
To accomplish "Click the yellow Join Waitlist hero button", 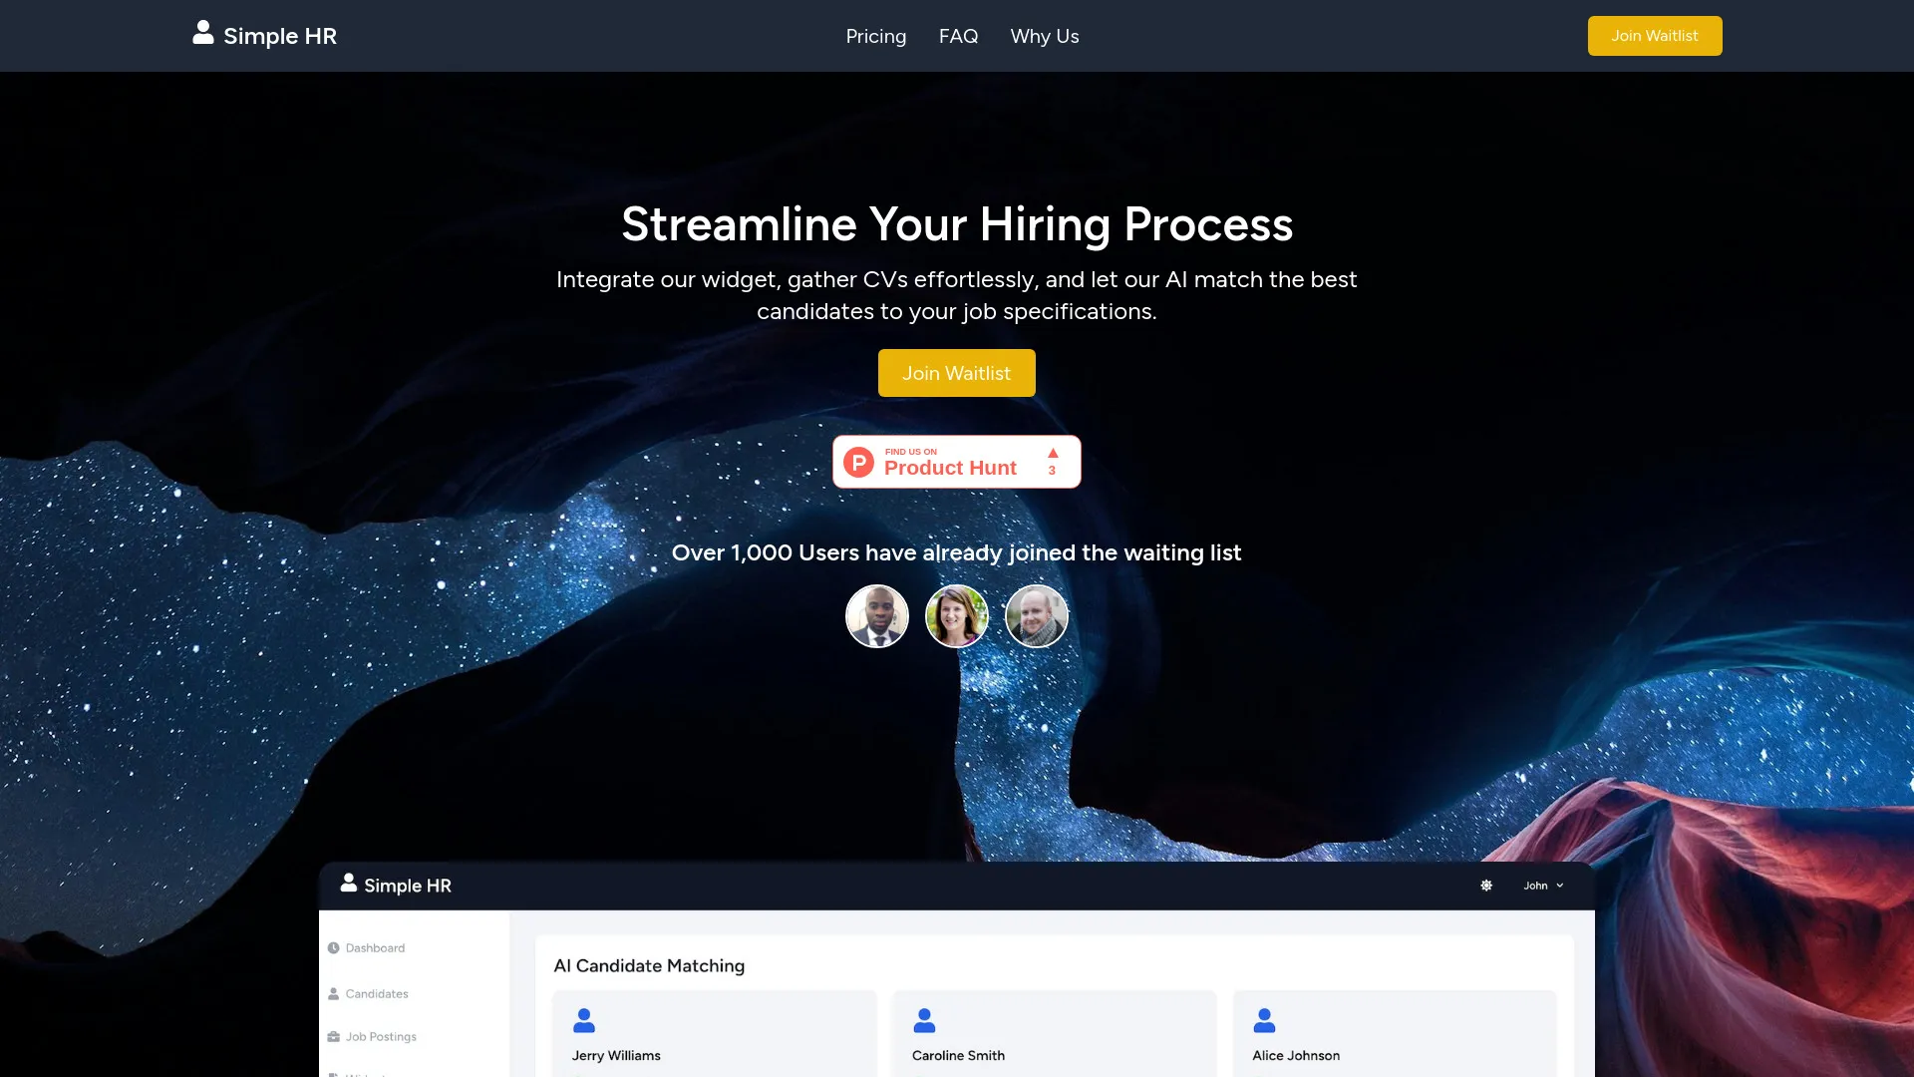I will [956, 372].
